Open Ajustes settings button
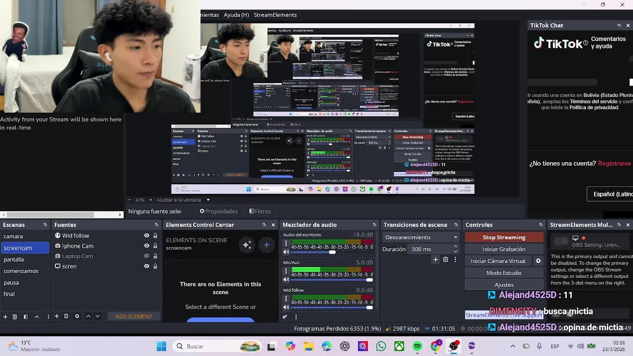 pos(504,285)
